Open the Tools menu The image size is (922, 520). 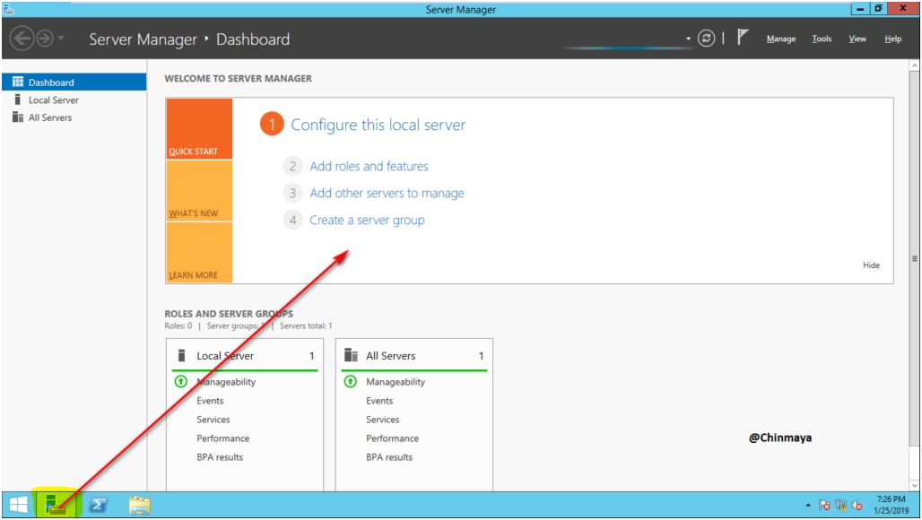click(822, 39)
